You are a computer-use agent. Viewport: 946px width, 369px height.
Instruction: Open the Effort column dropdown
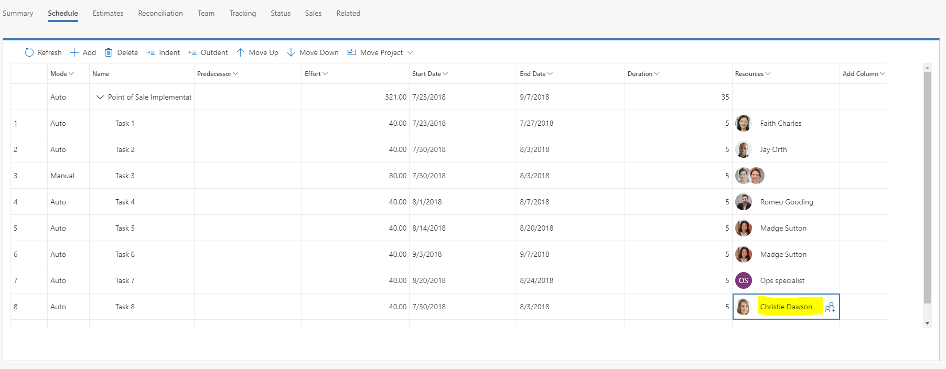325,74
